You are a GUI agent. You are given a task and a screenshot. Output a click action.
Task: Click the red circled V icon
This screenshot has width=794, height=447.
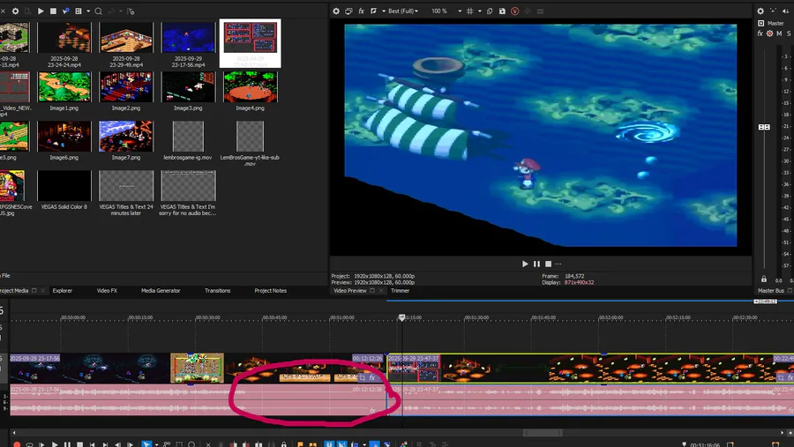515,11
